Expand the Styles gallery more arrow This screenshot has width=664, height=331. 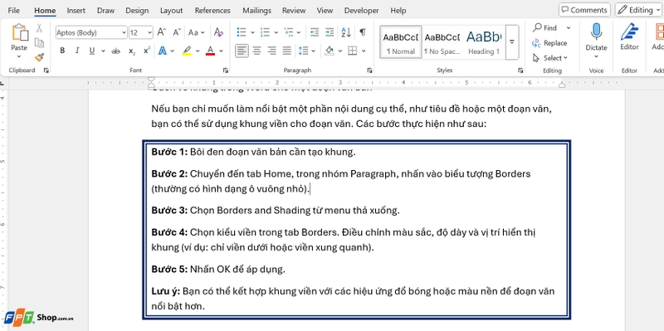[512, 41]
